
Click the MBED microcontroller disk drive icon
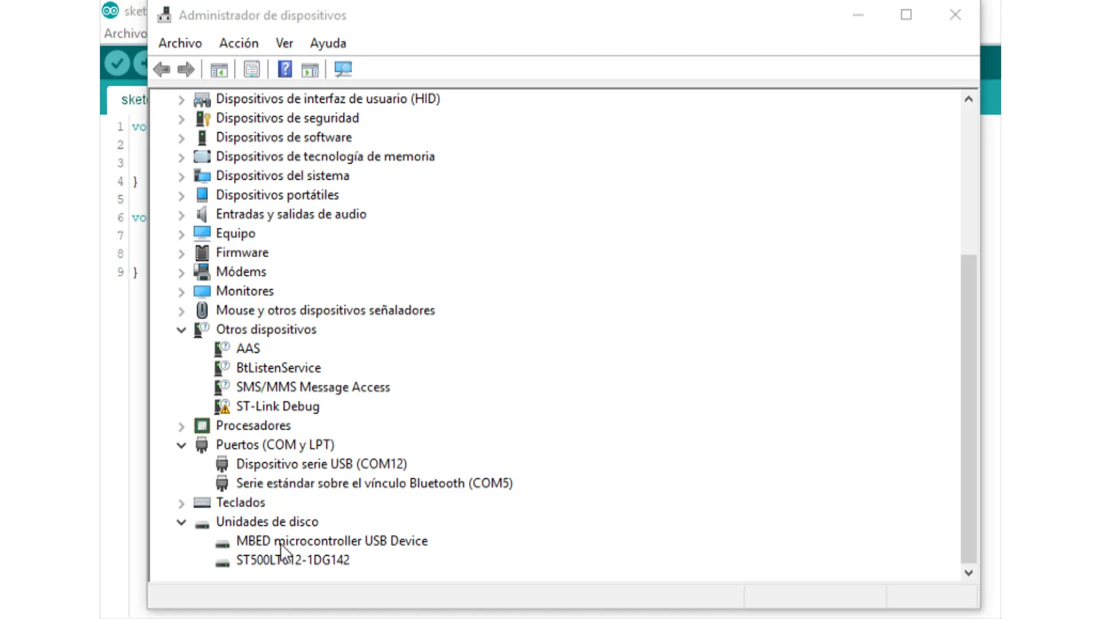[x=222, y=543]
